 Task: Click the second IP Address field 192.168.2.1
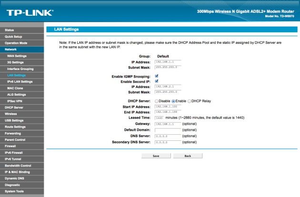168,87
